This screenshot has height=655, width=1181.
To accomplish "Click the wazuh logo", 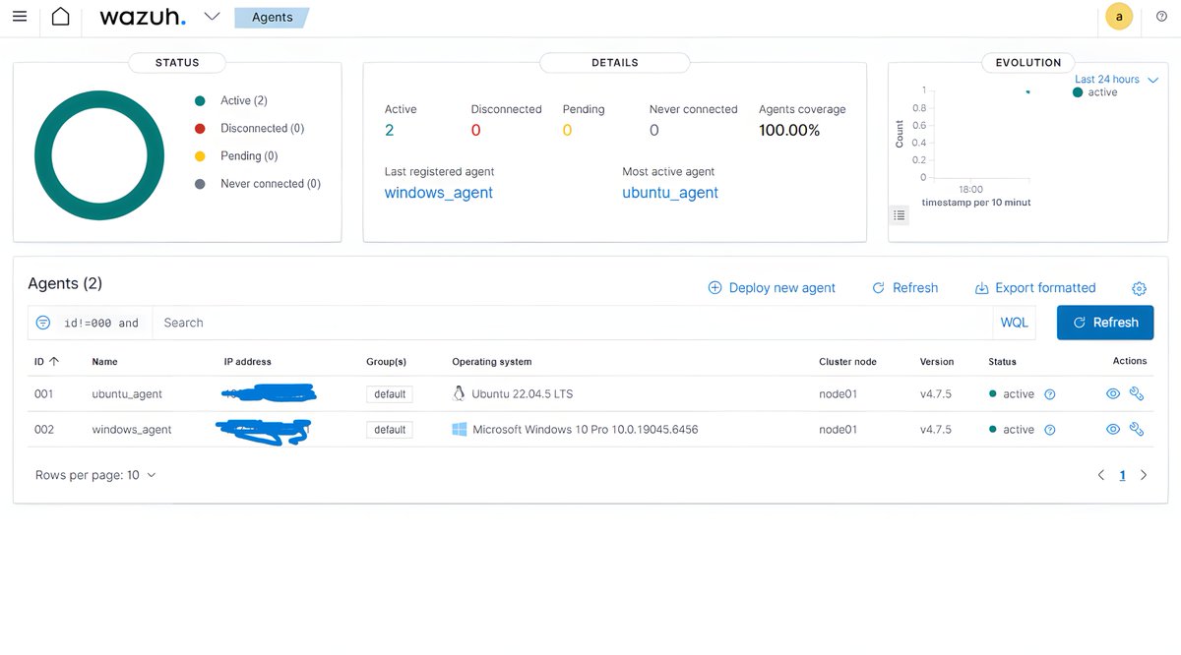I will [143, 17].
